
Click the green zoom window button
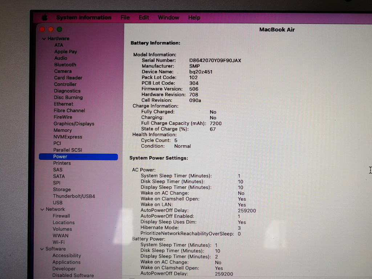(x=60, y=29)
